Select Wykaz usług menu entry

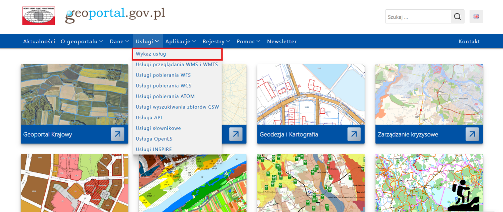(177, 54)
